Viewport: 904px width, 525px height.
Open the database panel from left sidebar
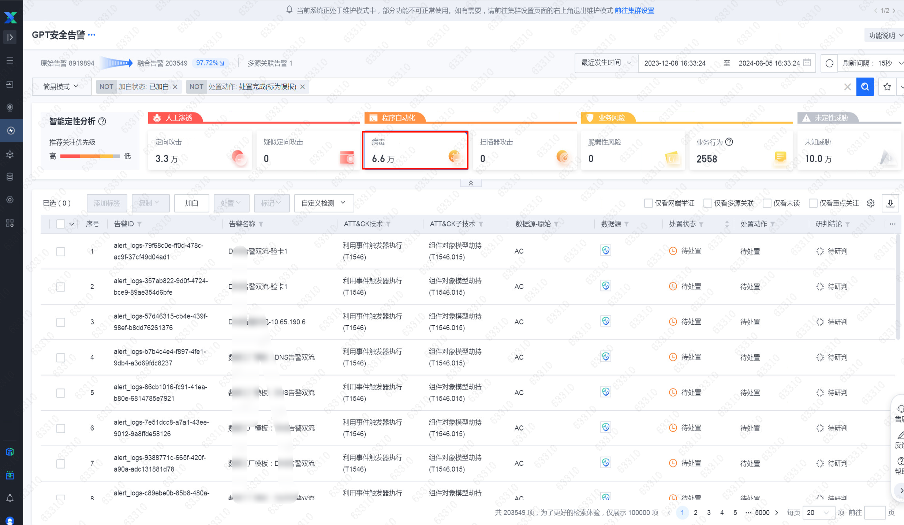(x=10, y=177)
